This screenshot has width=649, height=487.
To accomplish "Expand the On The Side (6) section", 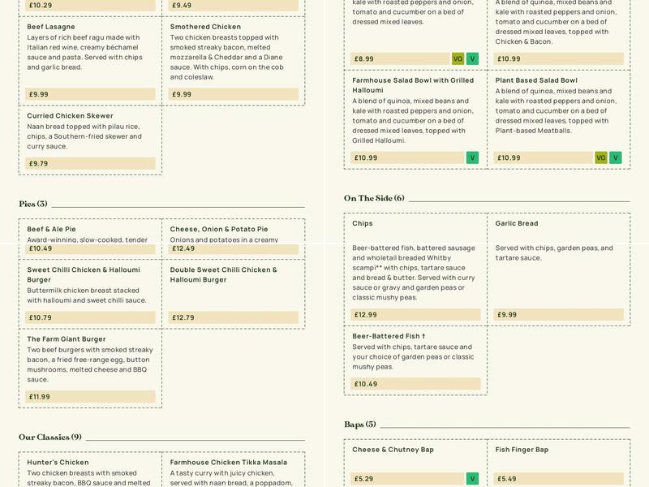I will pyautogui.click(x=374, y=198).
